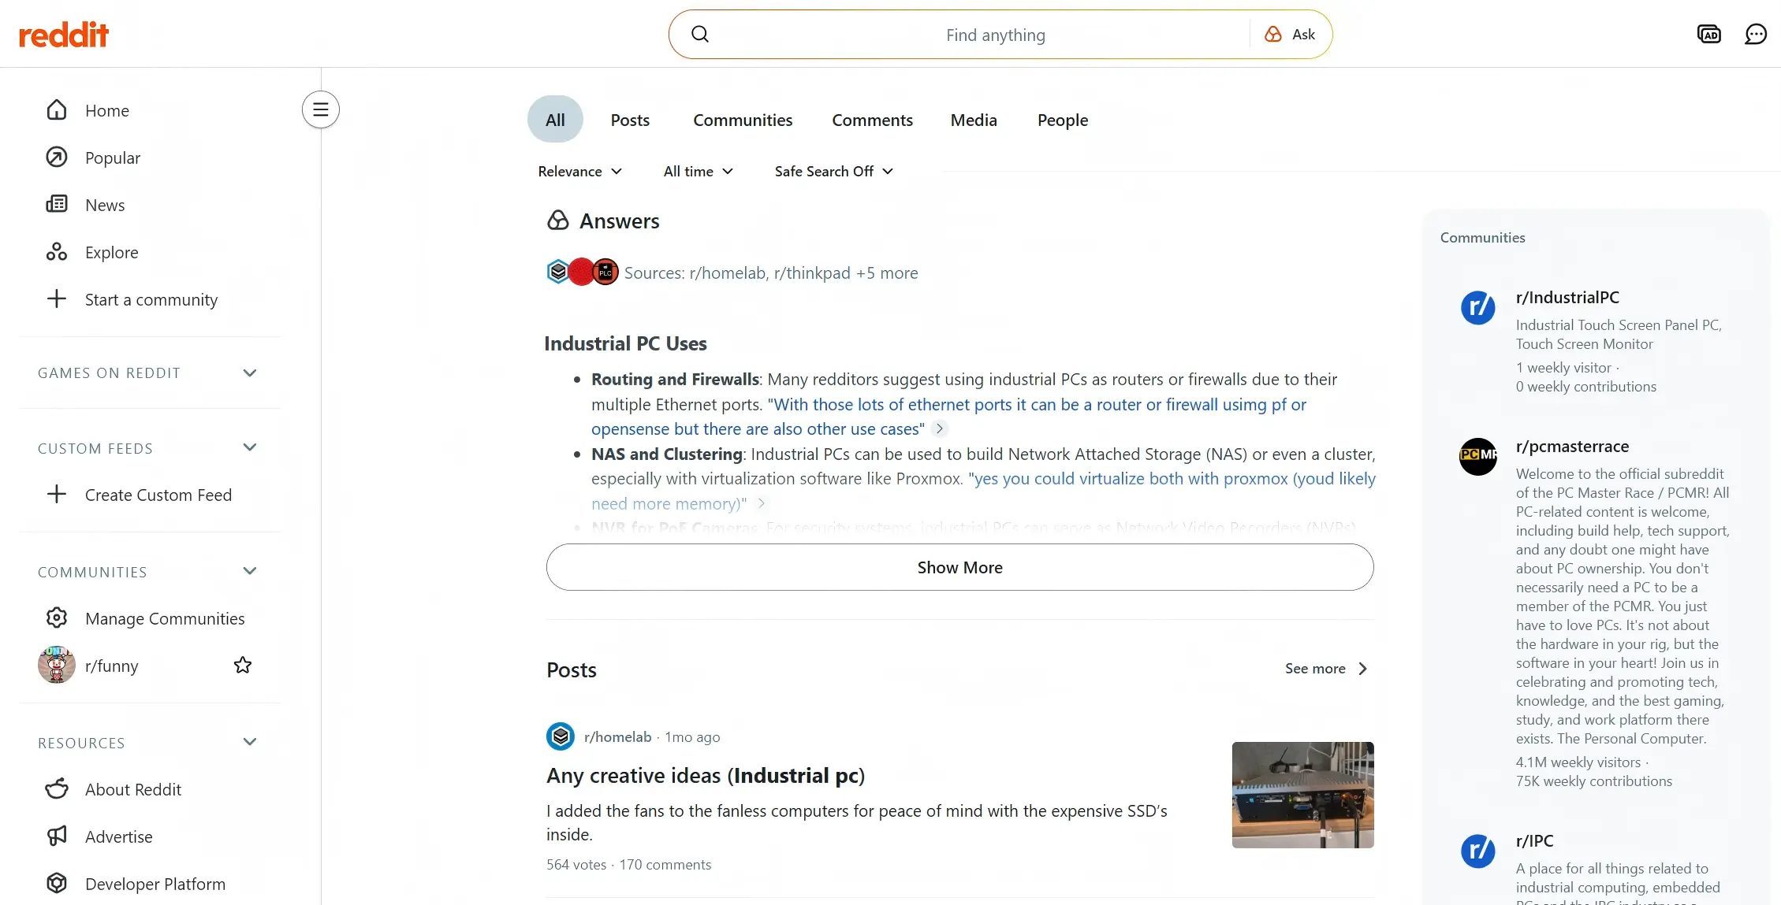The image size is (1781, 905).
Task: Switch to the People tab
Action: 1063,120
